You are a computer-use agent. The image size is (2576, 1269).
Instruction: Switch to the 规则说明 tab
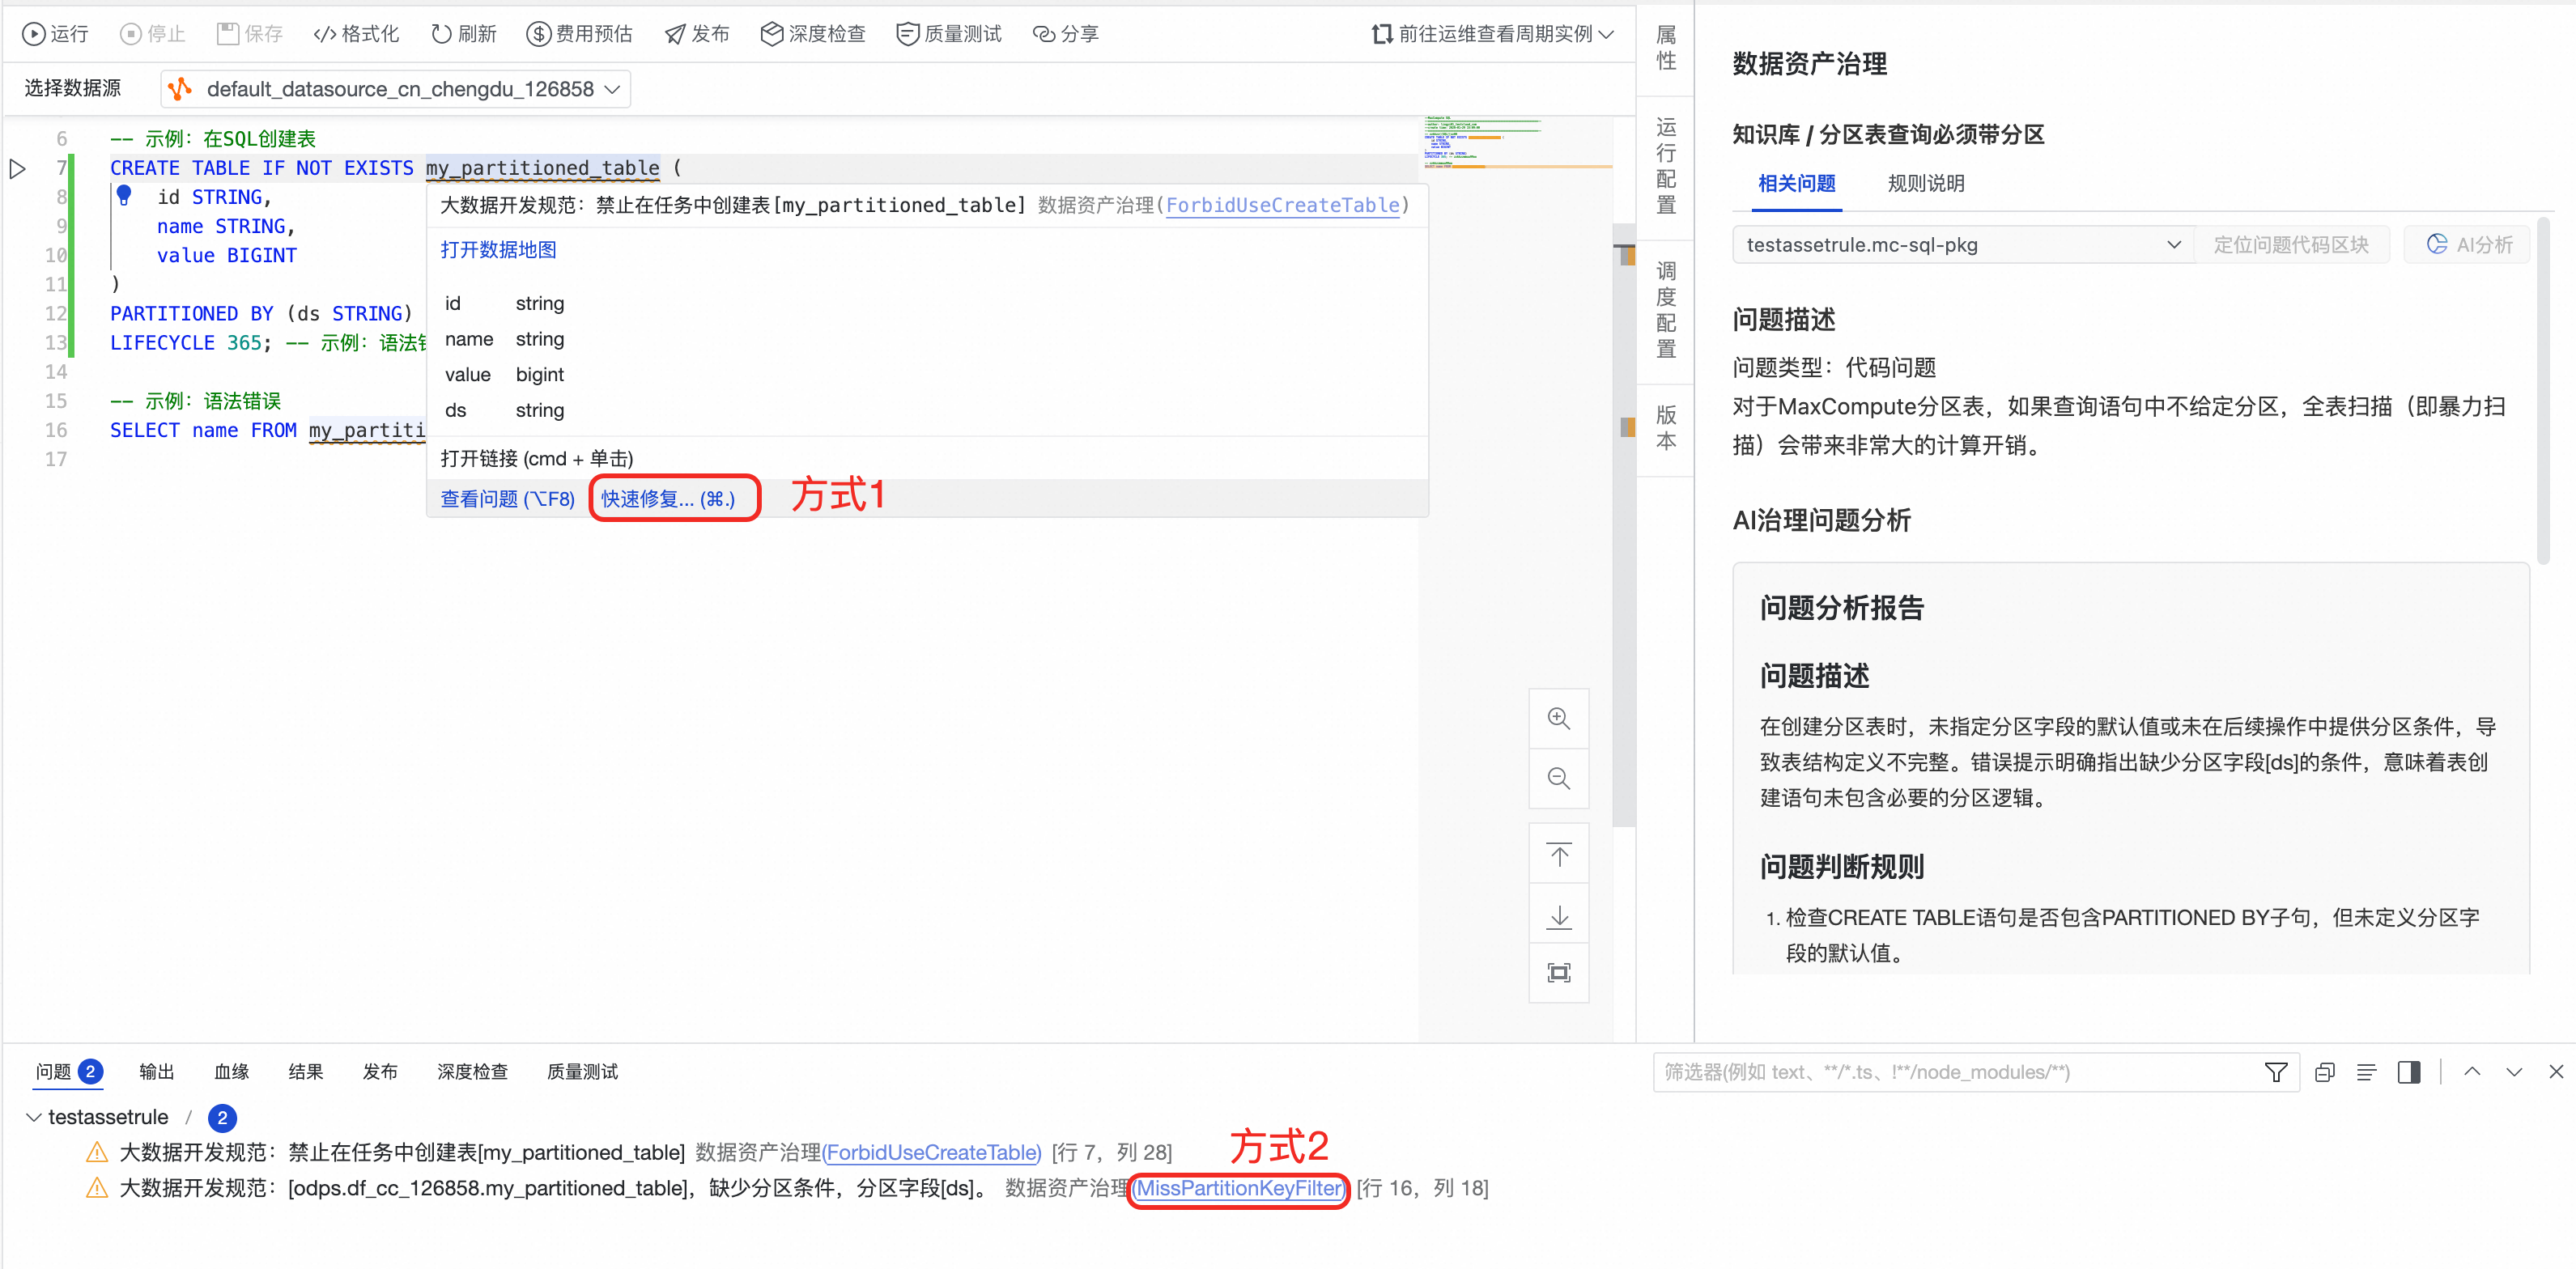(1925, 184)
